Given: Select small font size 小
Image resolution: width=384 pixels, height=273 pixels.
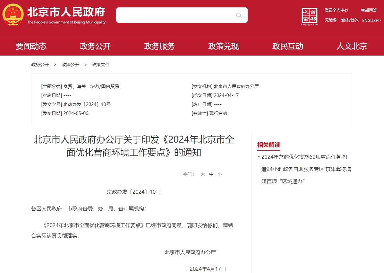Looking at the screenshot, I should pyautogui.click(x=219, y=174).
